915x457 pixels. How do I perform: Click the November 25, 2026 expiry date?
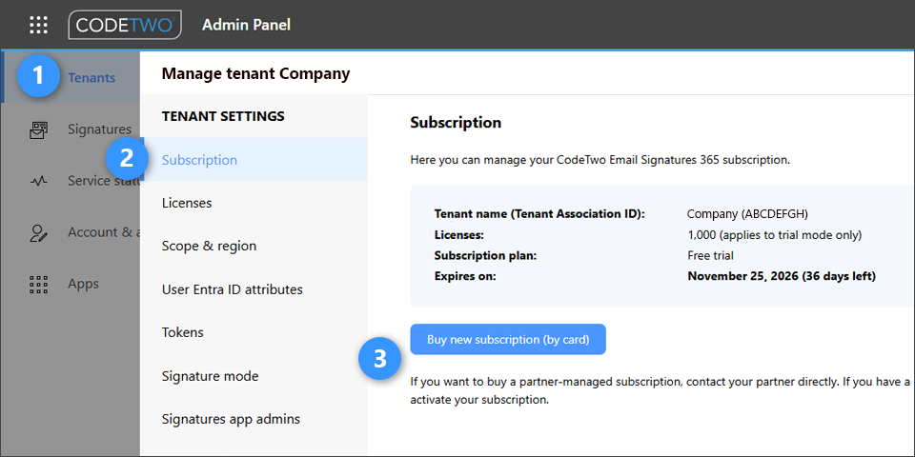782,276
